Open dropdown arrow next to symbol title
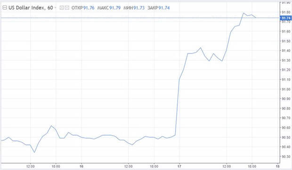Viewport: 292px width, 170px height. 55,8
